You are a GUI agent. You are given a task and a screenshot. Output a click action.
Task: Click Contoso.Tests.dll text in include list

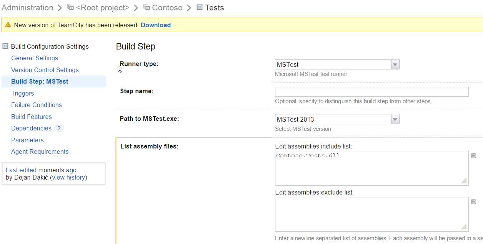[x=308, y=156]
